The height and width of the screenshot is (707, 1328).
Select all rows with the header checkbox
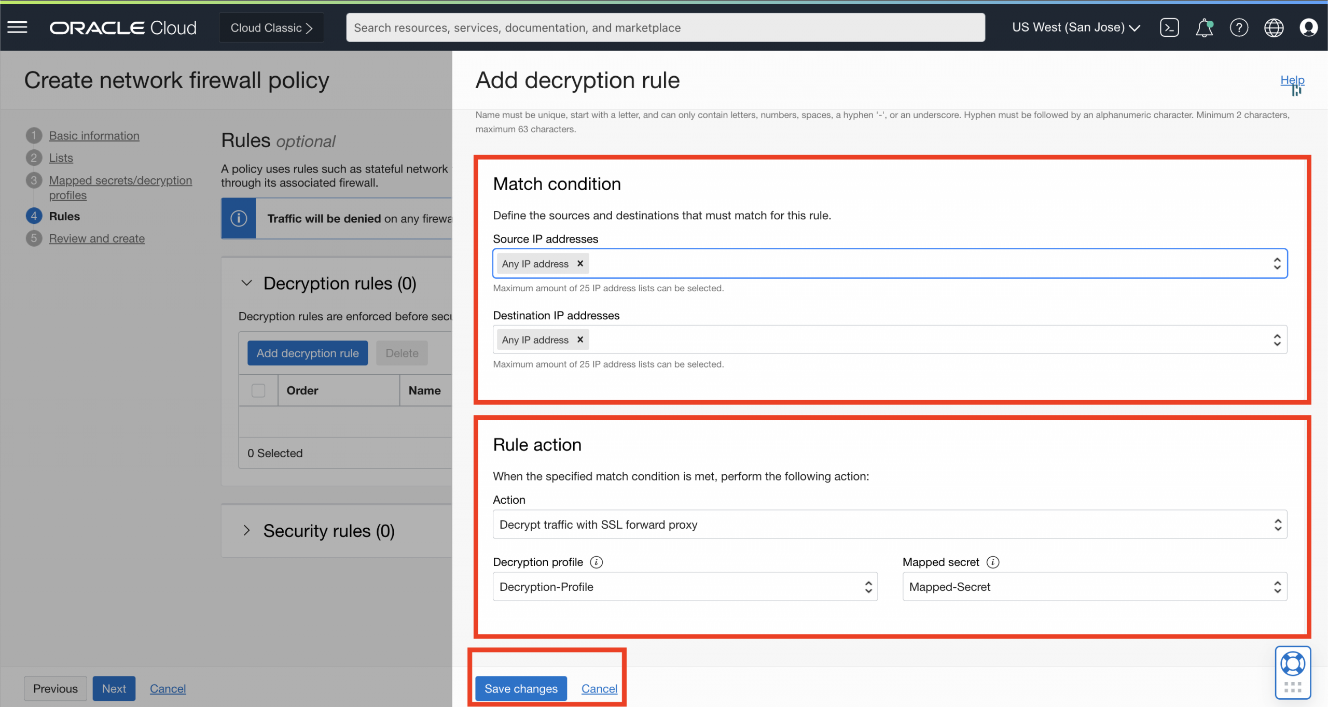[258, 390]
